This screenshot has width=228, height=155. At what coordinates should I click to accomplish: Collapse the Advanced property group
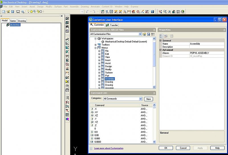pyautogui.click(x=161, y=50)
